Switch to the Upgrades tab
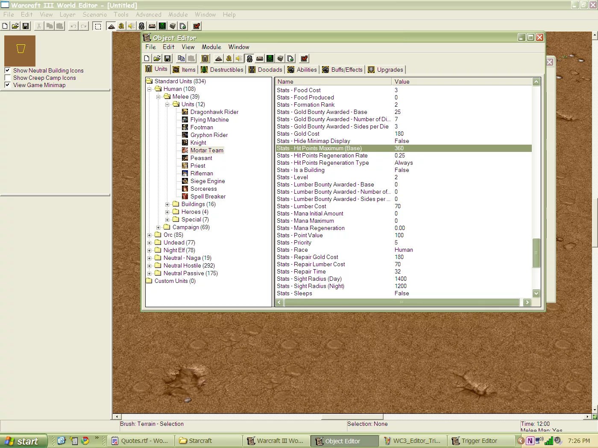The width and height of the screenshot is (598, 448). coord(385,70)
